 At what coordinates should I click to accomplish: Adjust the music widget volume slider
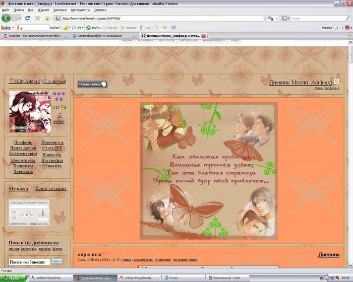point(43,215)
